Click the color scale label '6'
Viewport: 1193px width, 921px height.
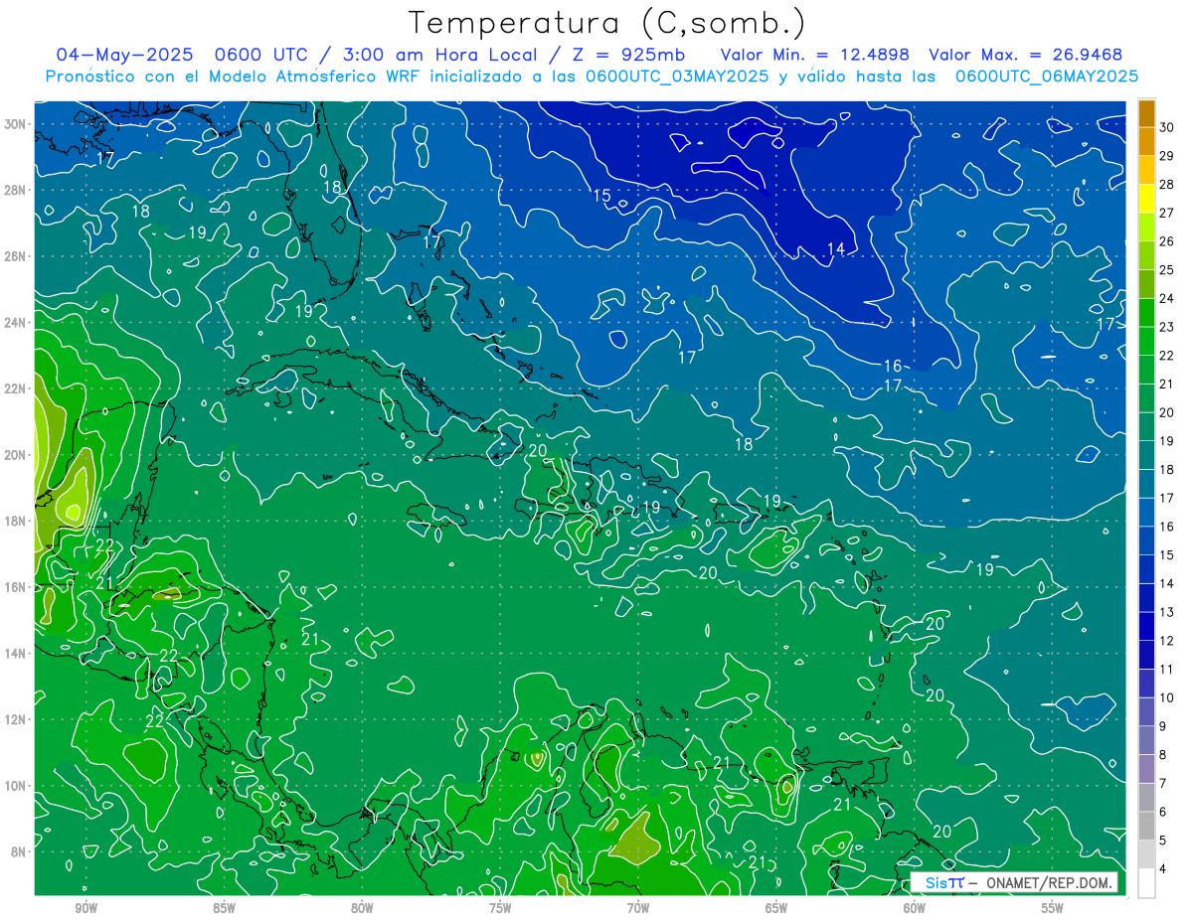pos(1163,812)
